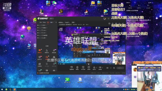Open the League client taskbar icon
The width and height of the screenshot is (162, 91).
tap(10, 89)
